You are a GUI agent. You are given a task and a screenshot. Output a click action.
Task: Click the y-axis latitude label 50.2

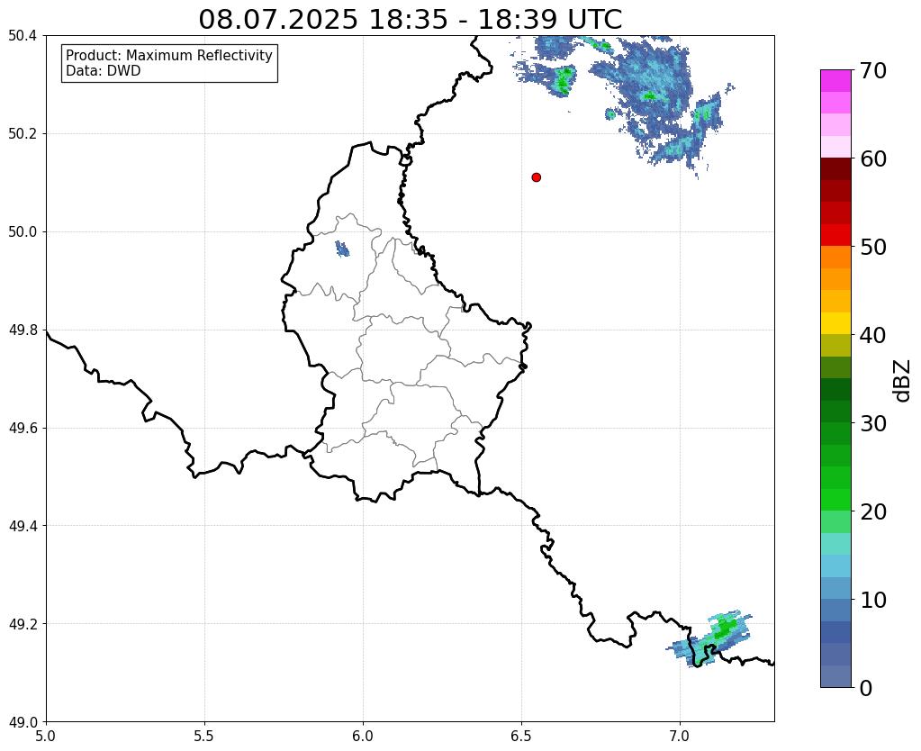point(23,134)
